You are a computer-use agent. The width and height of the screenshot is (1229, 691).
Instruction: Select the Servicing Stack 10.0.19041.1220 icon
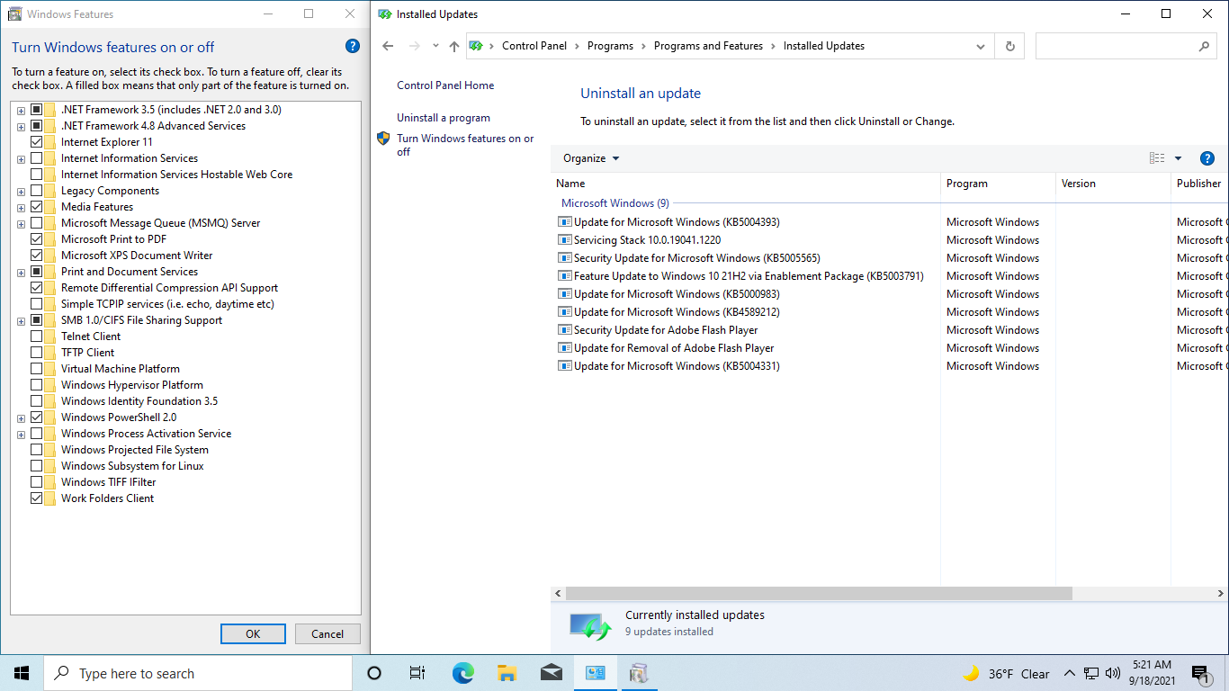[565, 240]
